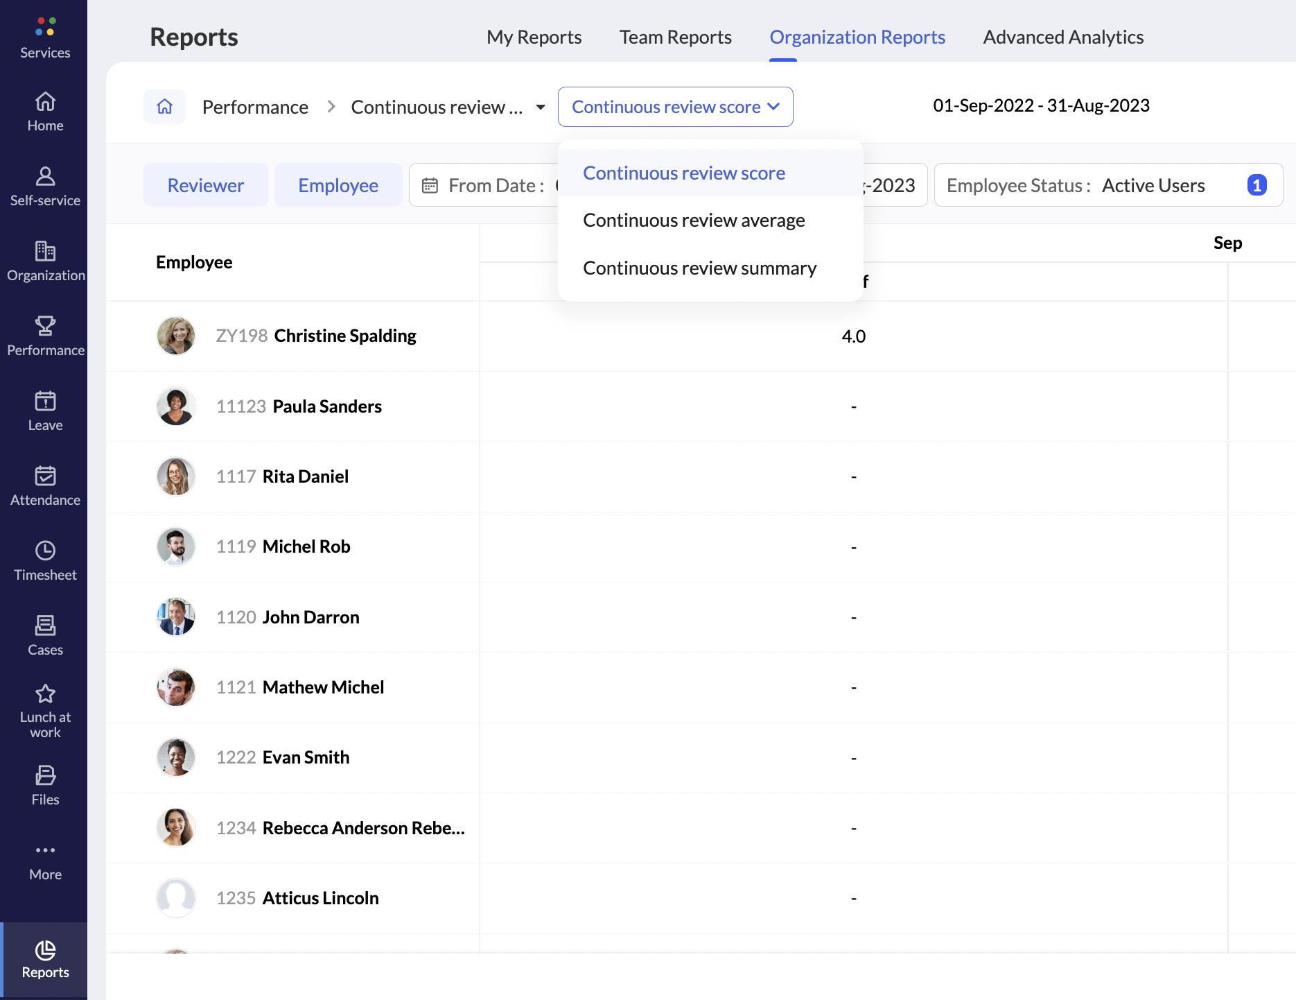Open Timesheet clock icon in sidebar
The image size is (1296, 1000).
[45, 551]
